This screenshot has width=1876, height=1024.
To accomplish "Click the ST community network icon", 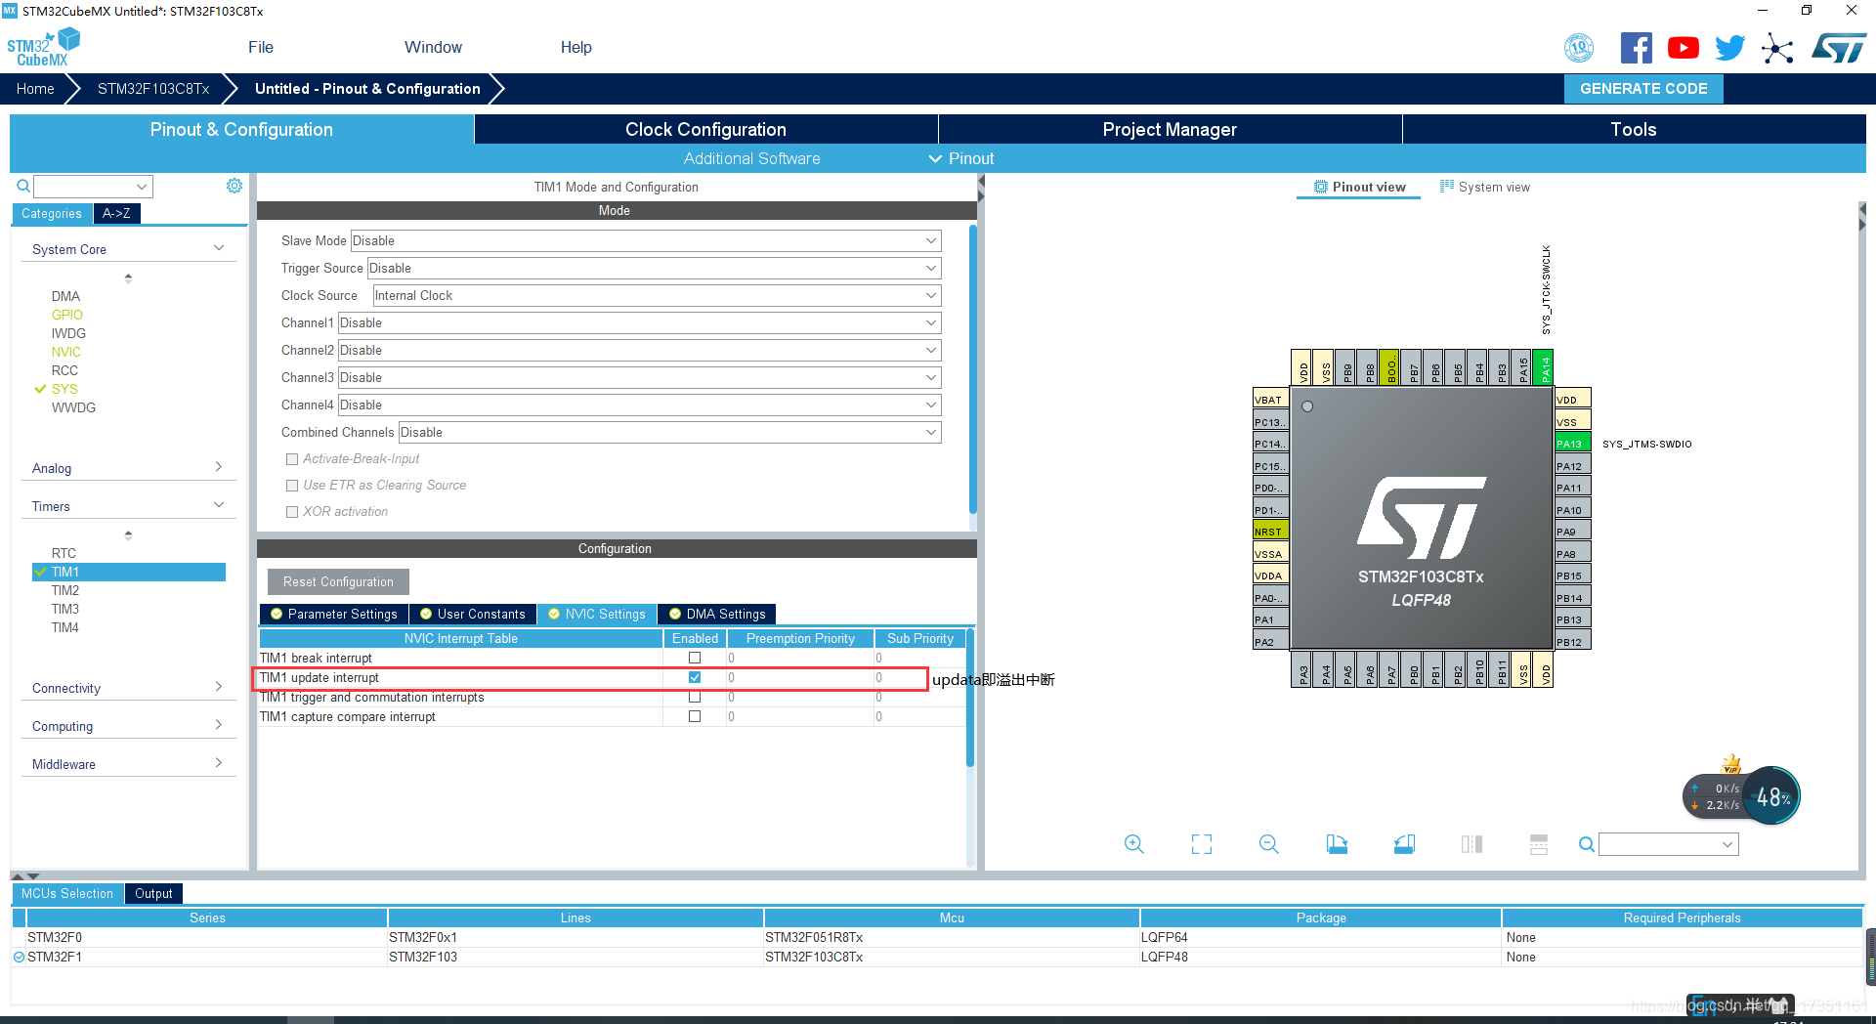I will tap(1777, 48).
